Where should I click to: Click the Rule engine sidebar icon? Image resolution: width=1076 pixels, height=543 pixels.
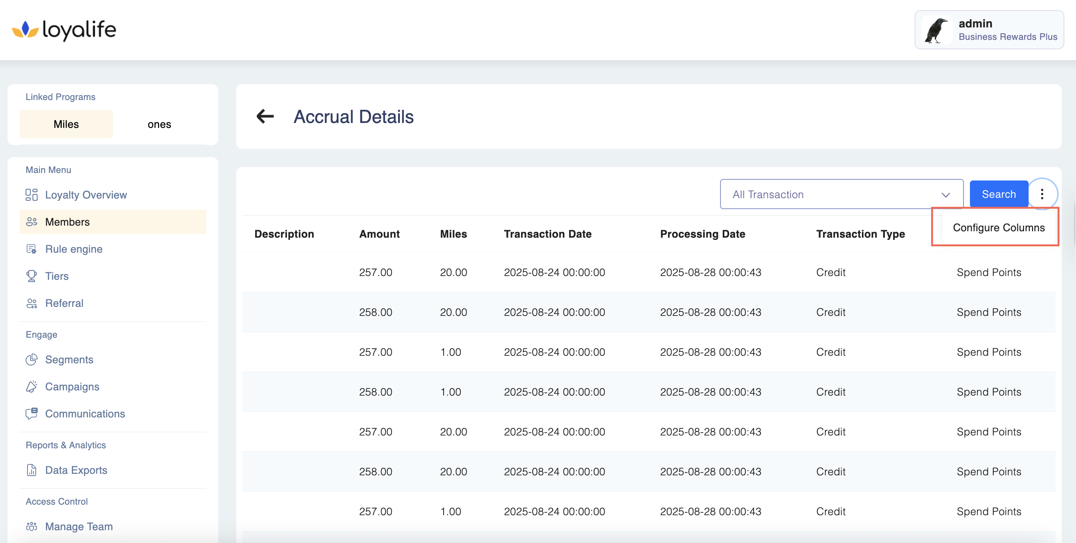pyautogui.click(x=31, y=249)
